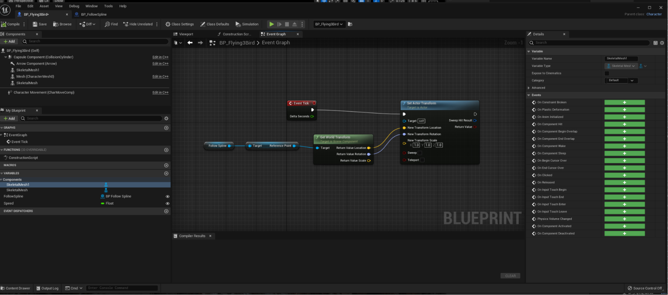Add new variable with plus icon
Image resolution: width=668 pixels, height=295 pixels.
coord(166,174)
